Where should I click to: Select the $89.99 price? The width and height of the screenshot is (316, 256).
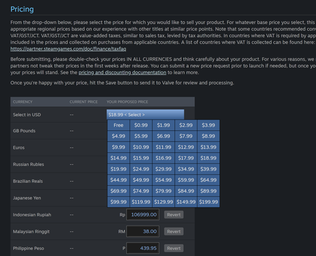(208, 191)
